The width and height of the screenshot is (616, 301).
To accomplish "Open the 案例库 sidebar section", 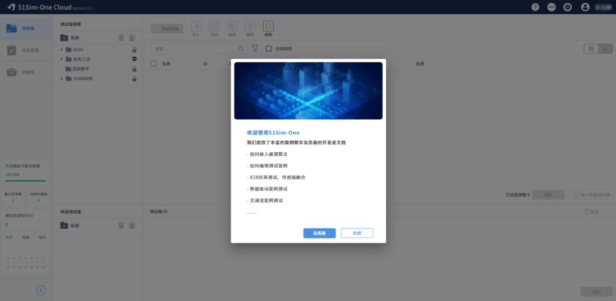I will [26, 29].
